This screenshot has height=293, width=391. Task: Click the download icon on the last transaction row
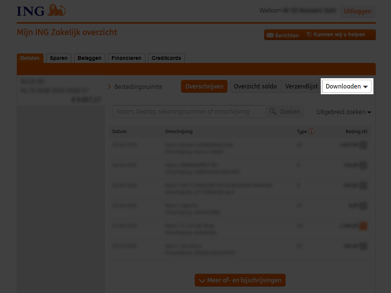pyautogui.click(x=363, y=246)
